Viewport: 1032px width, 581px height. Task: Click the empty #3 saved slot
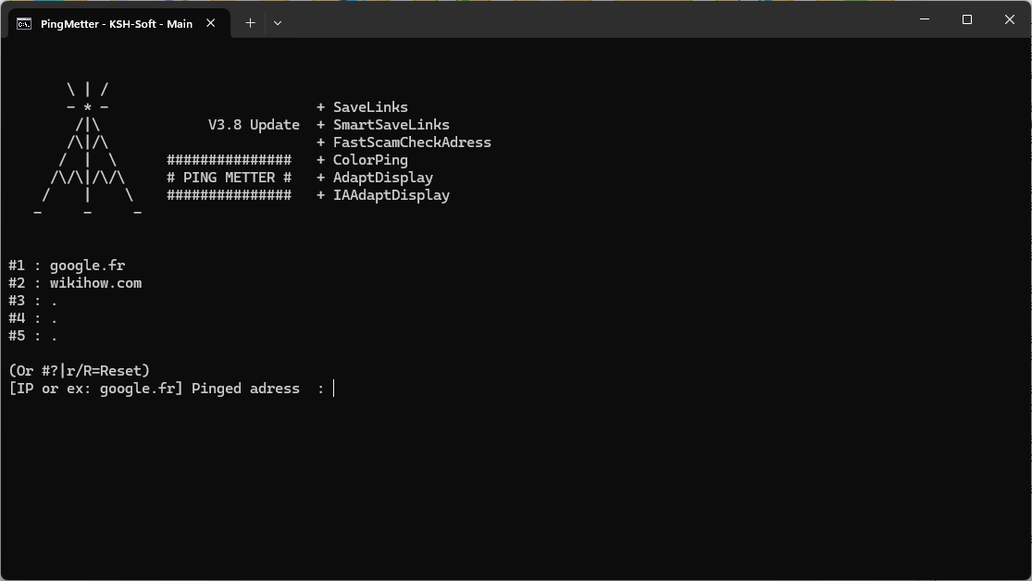[54, 301]
